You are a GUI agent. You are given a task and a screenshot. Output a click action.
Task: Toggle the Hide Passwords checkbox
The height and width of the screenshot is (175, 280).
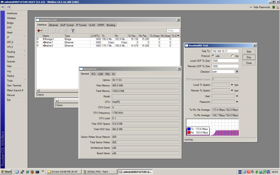pyautogui.click(x=251, y=7)
